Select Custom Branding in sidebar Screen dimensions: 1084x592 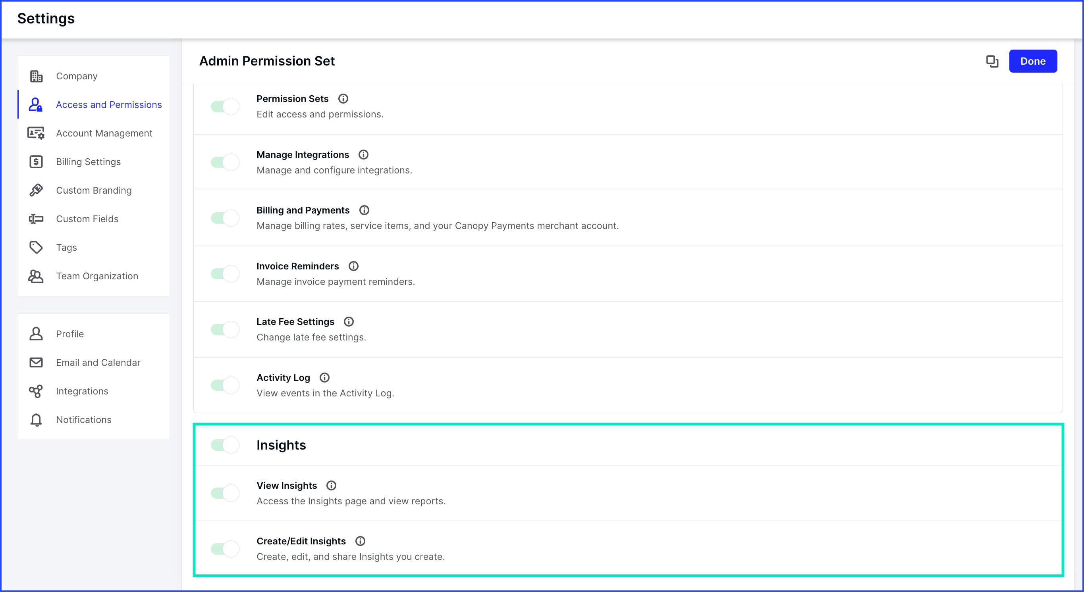tap(93, 190)
